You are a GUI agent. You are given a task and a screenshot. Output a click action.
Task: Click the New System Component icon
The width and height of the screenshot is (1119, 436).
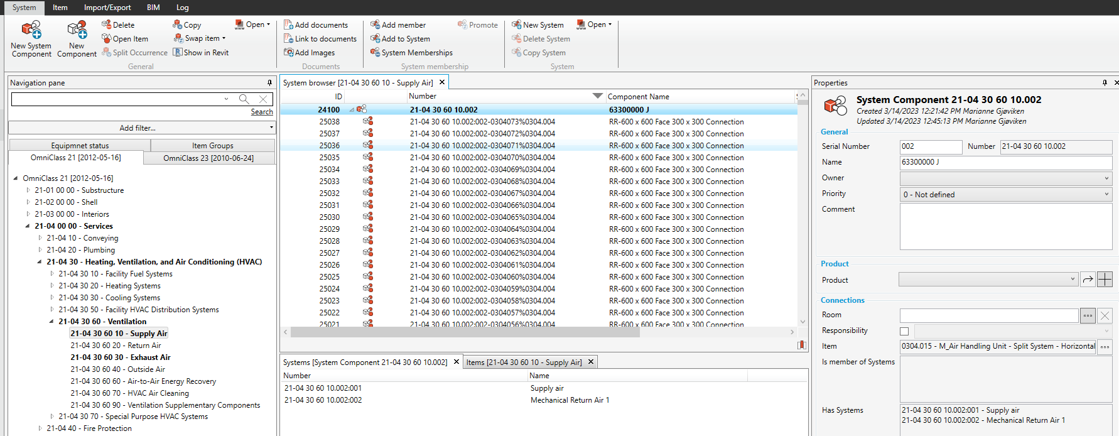coord(31,30)
